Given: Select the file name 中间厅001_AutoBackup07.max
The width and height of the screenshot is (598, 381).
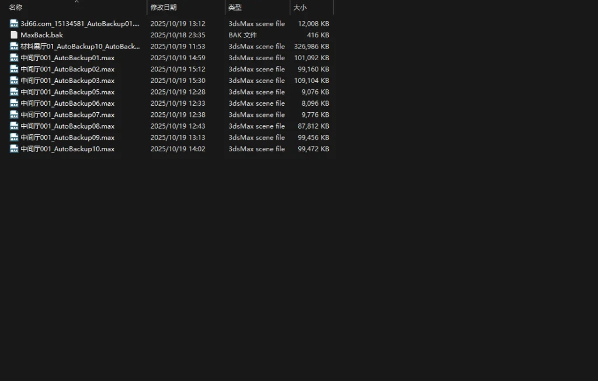Looking at the screenshot, I should [x=67, y=115].
